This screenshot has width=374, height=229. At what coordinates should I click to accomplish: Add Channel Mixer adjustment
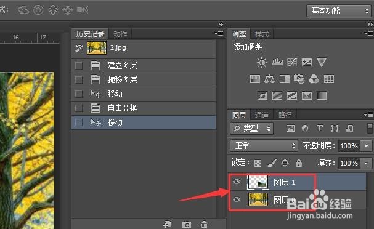click(x=314, y=79)
